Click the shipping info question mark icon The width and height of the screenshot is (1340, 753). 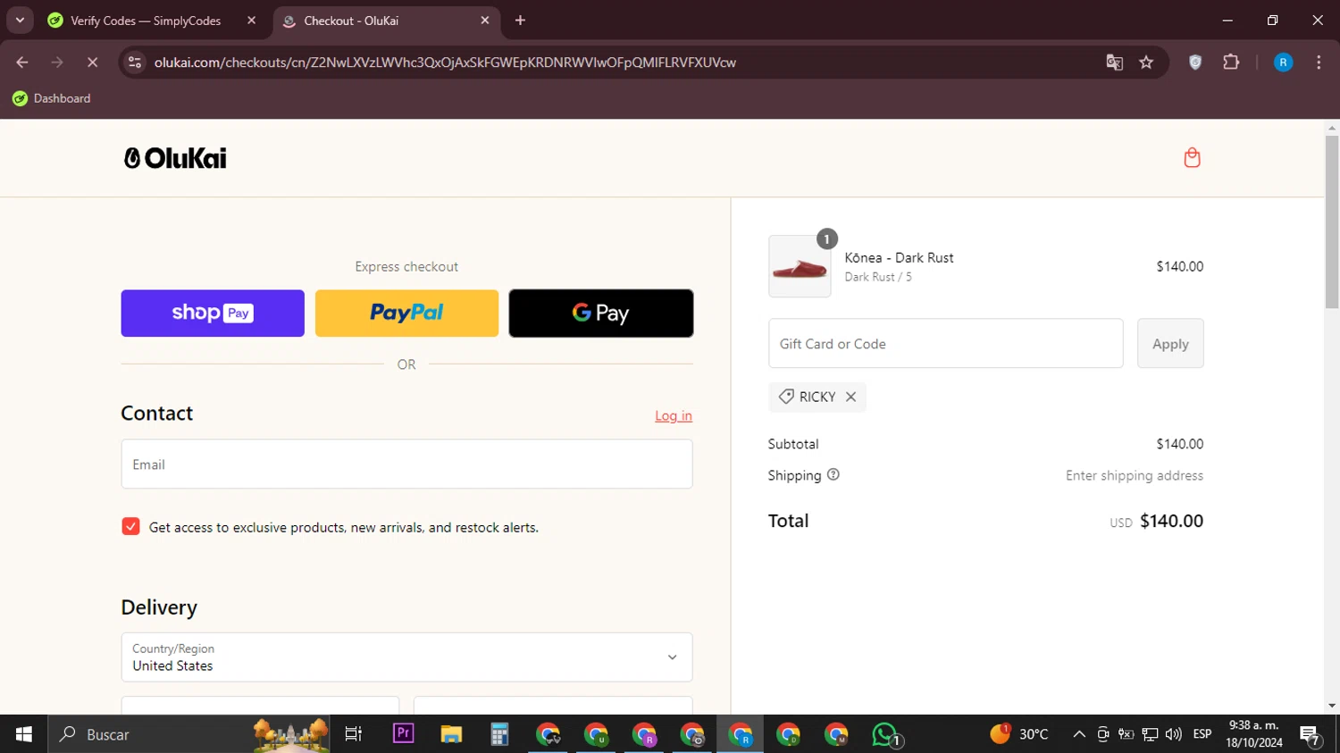(x=833, y=474)
